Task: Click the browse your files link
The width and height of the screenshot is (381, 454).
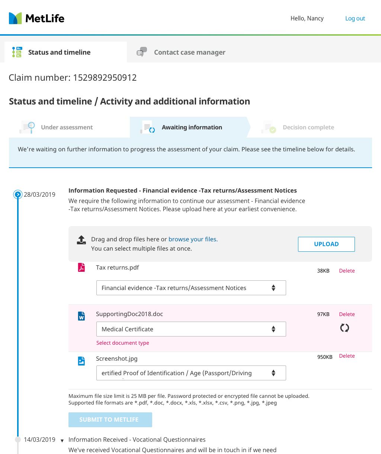Action: point(193,239)
